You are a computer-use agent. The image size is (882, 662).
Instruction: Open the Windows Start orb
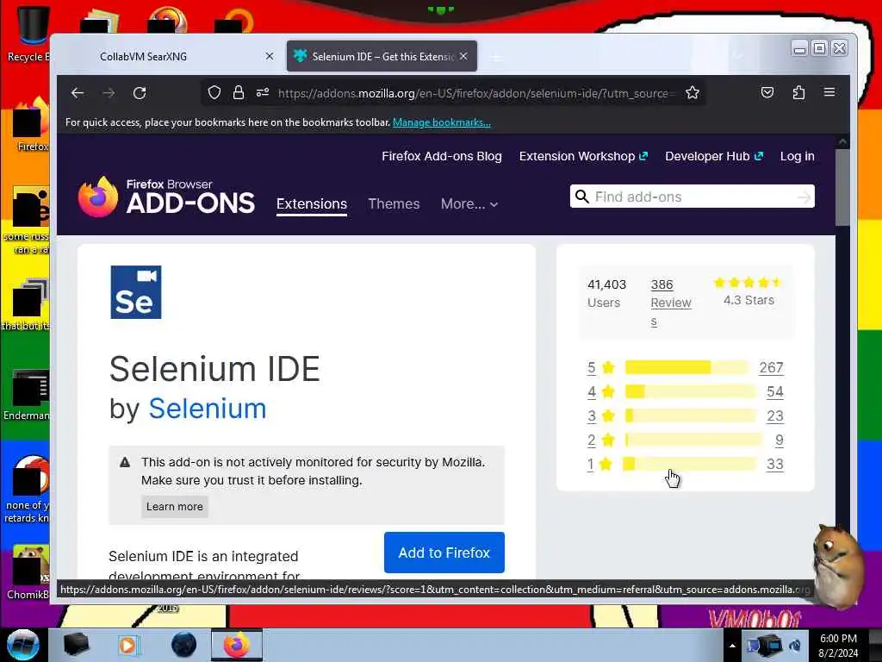tap(23, 645)
